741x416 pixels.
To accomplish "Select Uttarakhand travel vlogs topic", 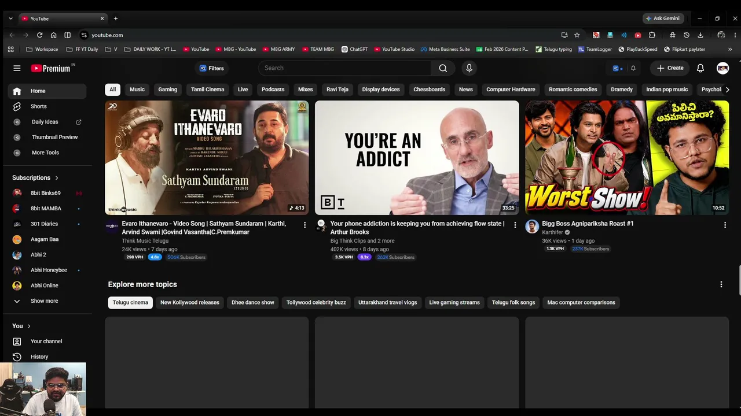I will point(388,303).
